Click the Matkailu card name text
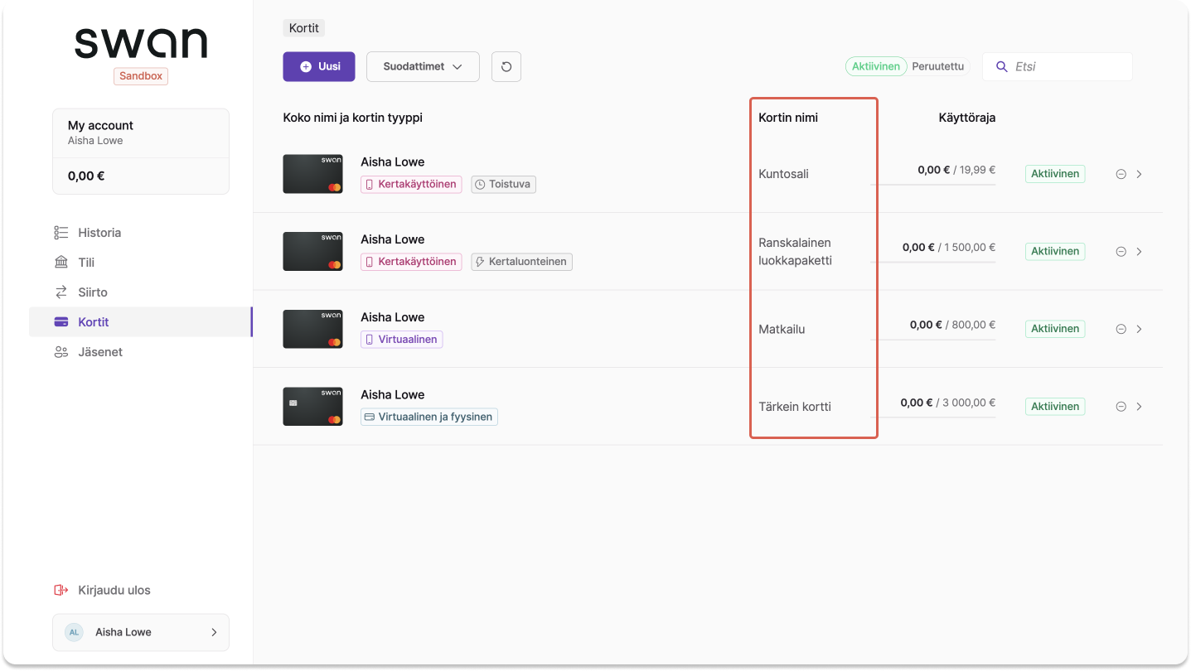Image resolution: width=1191 pixels, height=671 pixels. coord(782,329)
